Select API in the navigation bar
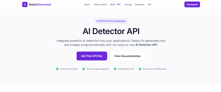Screen dimensions: 221x92 (149, 5)
